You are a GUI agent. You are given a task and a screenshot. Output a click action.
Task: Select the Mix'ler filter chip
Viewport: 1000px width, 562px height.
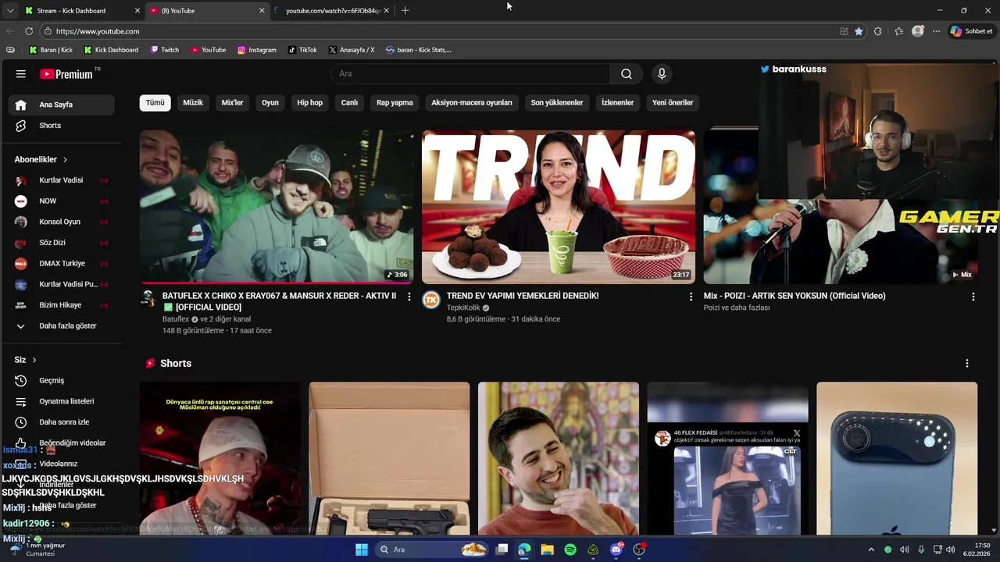click(232, 102)
